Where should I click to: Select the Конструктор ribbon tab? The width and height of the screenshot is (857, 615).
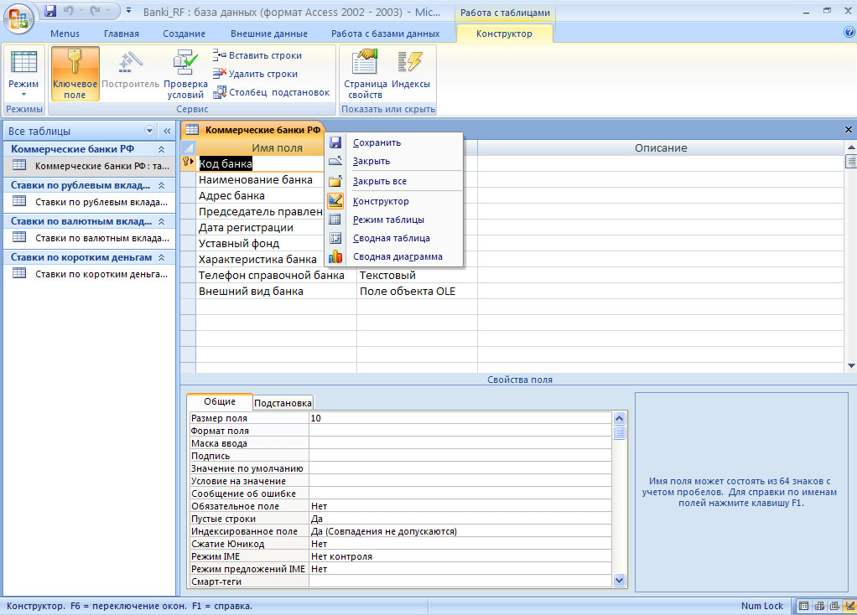[504, 34]
